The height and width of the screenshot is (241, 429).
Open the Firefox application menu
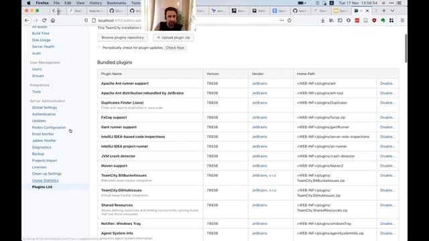pyautogui.click(x=42, y=3)
